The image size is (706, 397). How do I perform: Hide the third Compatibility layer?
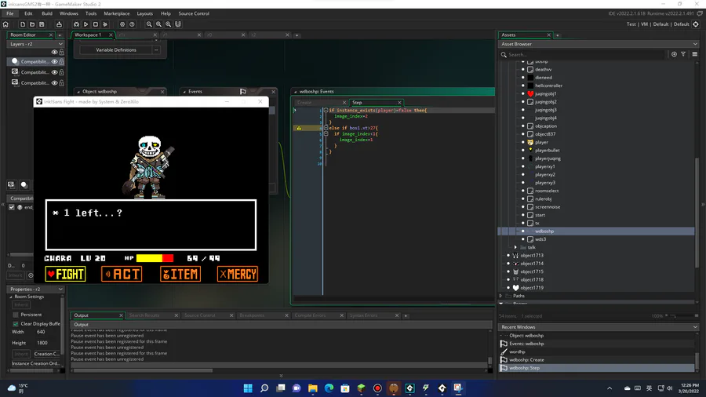[54, 83]
